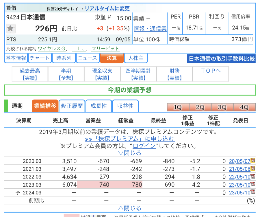Viewport: 260px width, 217px height.
Task: Collapse with ▽閉じる link
Action: click(129, 153)
